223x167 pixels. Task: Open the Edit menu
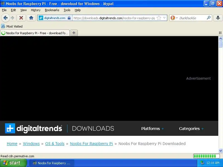point(13,10)
